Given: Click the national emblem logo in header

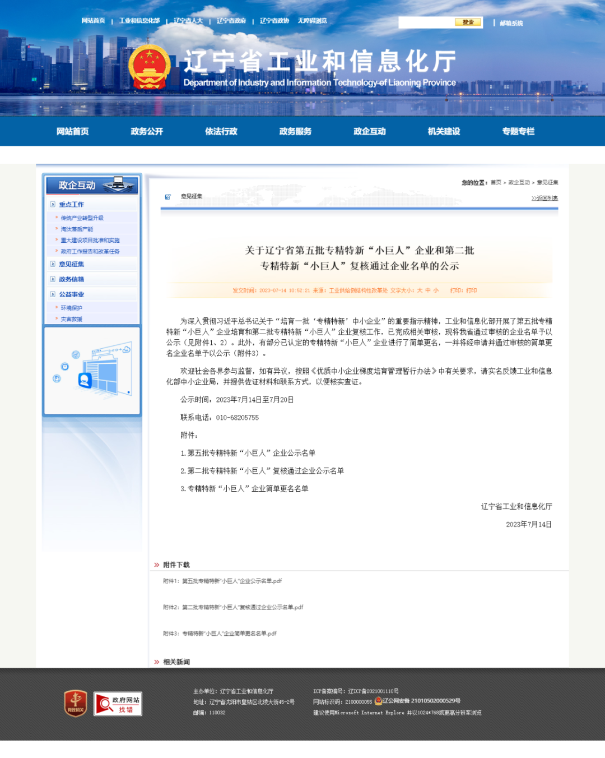Looking at the screenshot, I should coord(149,67).
